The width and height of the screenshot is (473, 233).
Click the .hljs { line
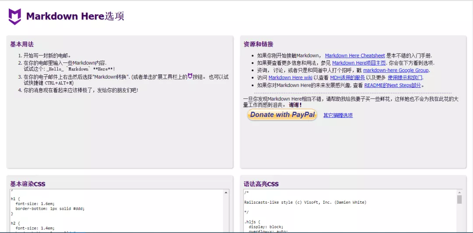(x=252, y=222)
